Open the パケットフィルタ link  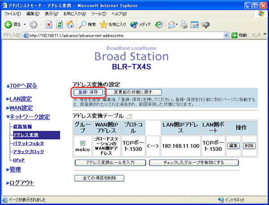pyautogui.click(x=29, y=143)
